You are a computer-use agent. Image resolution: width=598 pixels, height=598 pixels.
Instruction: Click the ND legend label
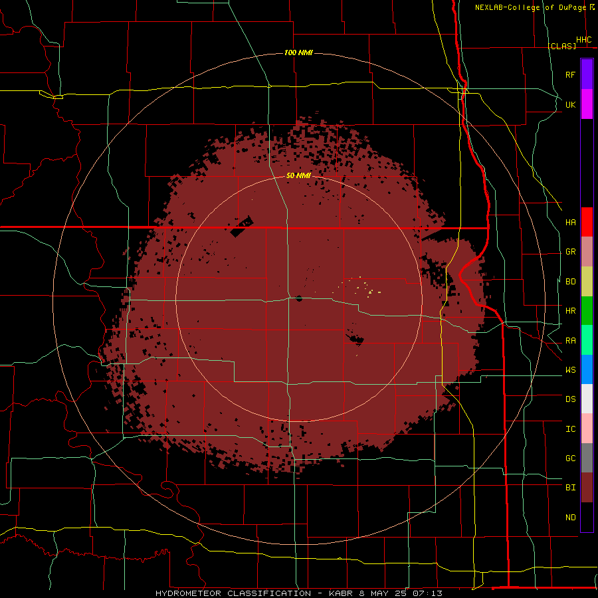pos(570,518)
